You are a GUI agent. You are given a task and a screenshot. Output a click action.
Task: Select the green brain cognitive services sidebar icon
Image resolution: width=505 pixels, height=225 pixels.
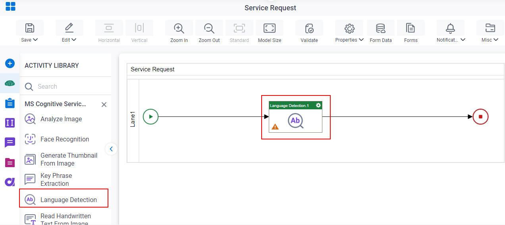pyautogui.click(x=10, y=83)
